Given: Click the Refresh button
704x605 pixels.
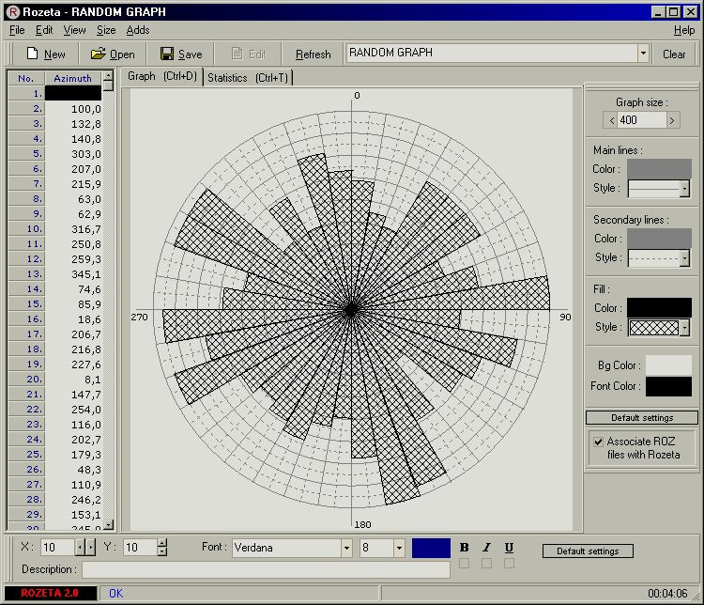Looking at the screenshot, I should 313,54.
